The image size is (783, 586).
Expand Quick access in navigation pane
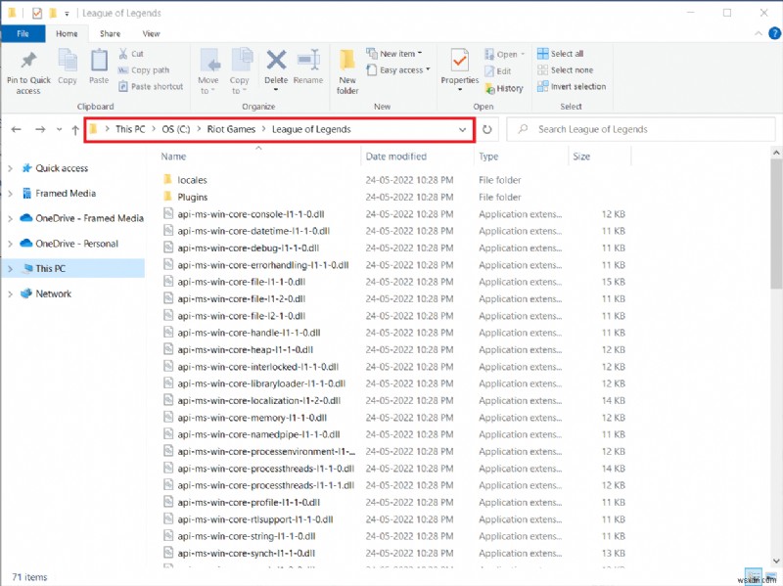pos(10,168)
